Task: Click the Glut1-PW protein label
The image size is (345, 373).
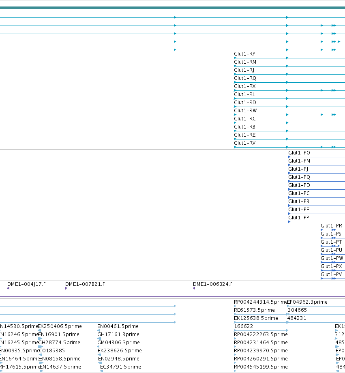Action: click(x=332, y=258)
